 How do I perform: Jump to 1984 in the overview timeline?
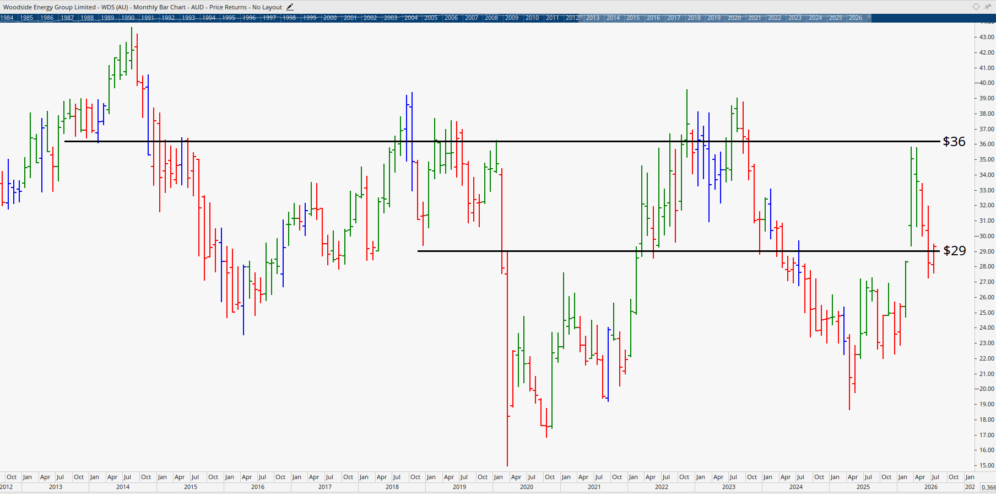(x=7, y=18)
